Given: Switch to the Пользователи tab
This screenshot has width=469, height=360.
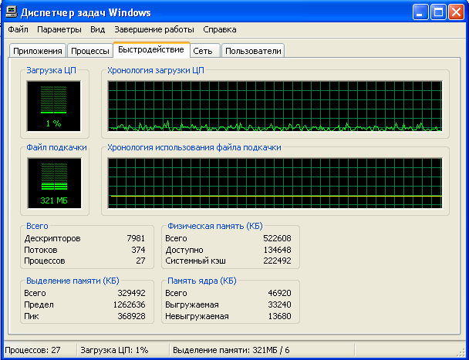Looking at the screenshot, I should [x=253, y=51].
